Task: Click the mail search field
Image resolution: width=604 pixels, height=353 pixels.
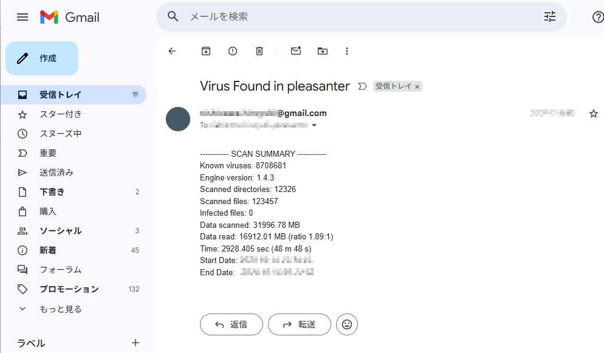Action: pos(359,17)
